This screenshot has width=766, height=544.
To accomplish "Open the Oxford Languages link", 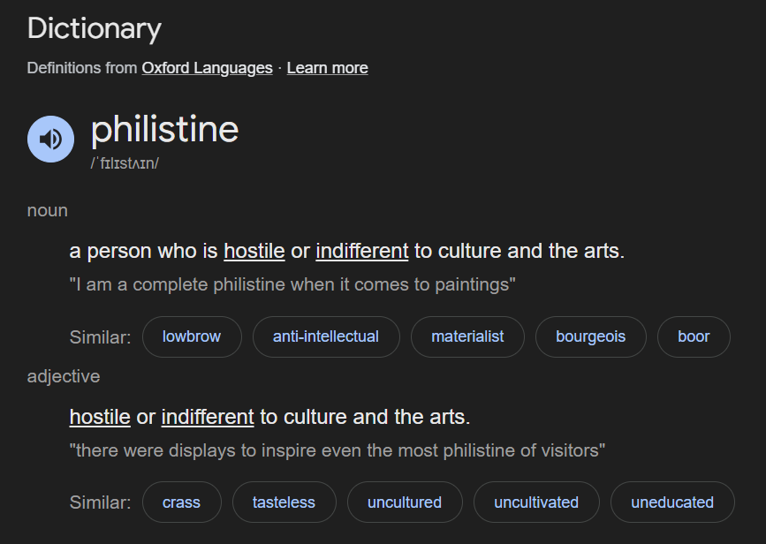I will (207, 68).
